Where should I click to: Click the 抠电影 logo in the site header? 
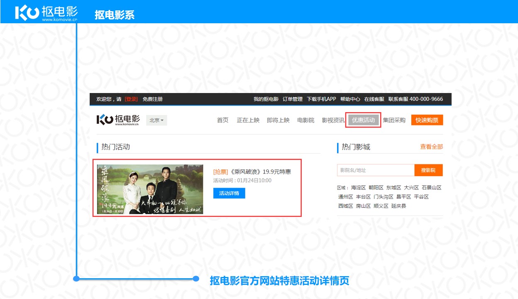click(x=118, y=120)
